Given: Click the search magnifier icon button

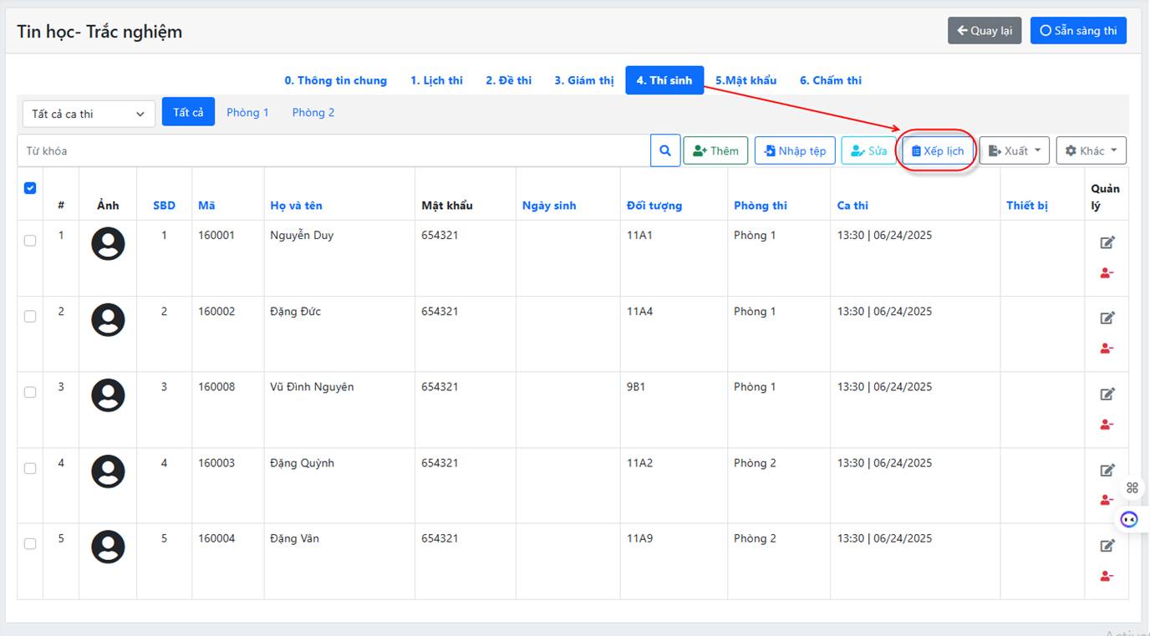Looking at the screenshot, I should tap(665, 151).
